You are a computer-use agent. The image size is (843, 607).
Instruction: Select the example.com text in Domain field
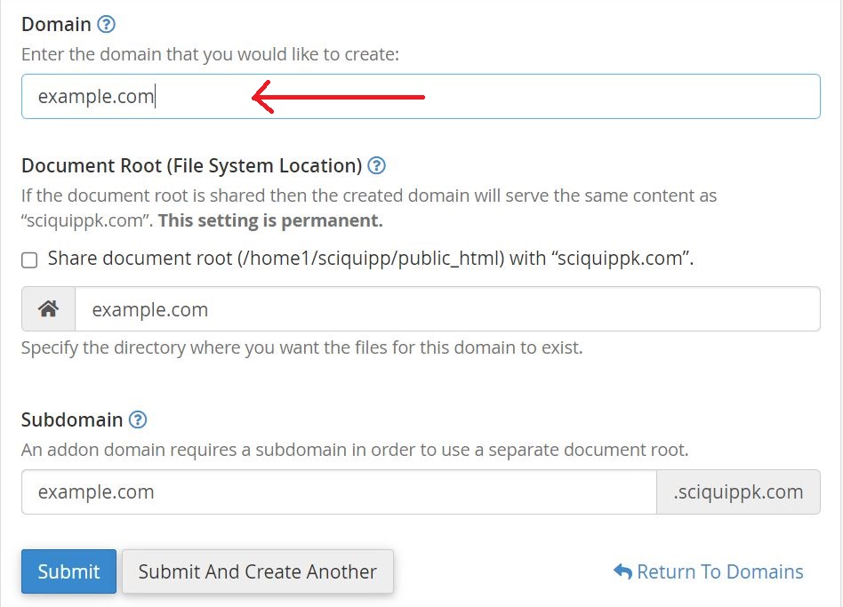(97, 96)
